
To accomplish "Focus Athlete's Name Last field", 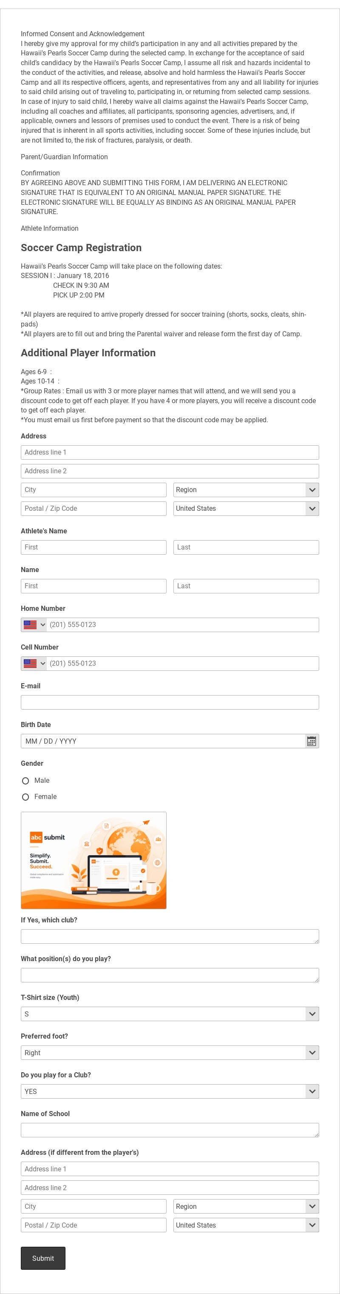I will (x=246, y=547).
